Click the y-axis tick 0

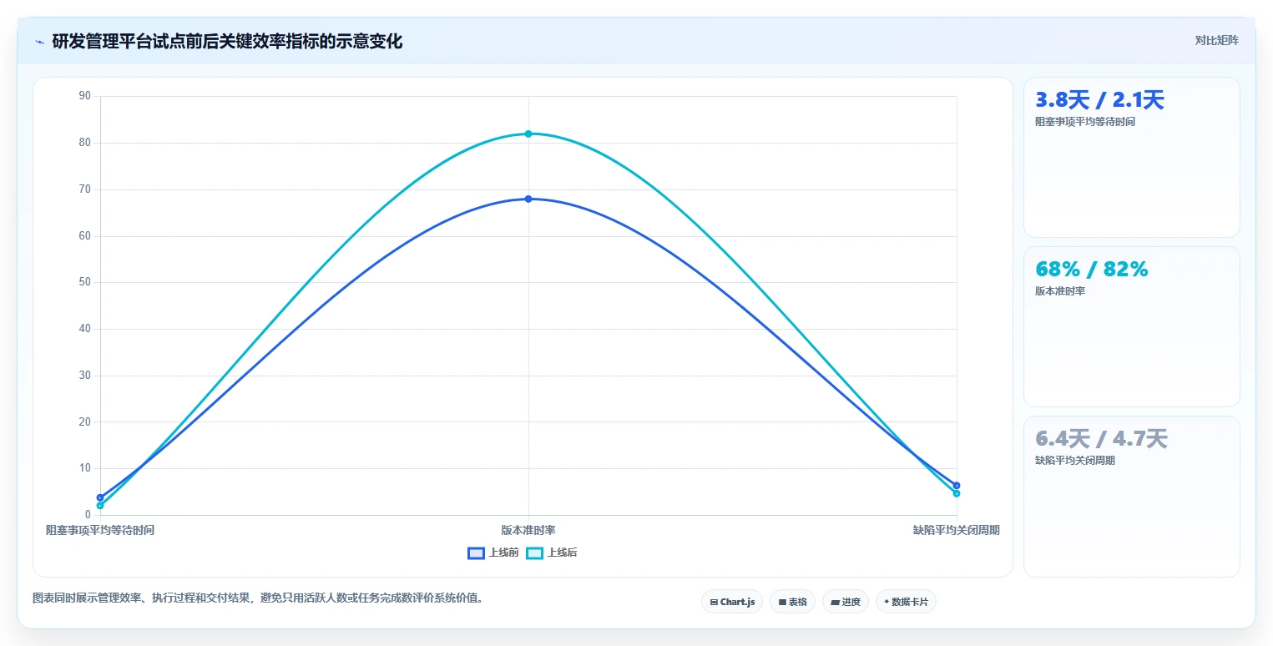tap(88, 515)
